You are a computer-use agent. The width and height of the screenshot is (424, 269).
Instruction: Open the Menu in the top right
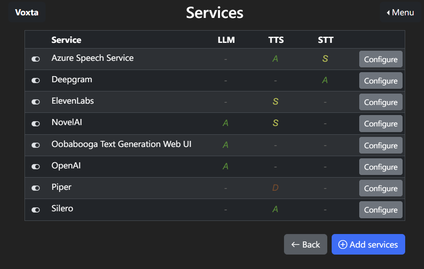[400, 12]
